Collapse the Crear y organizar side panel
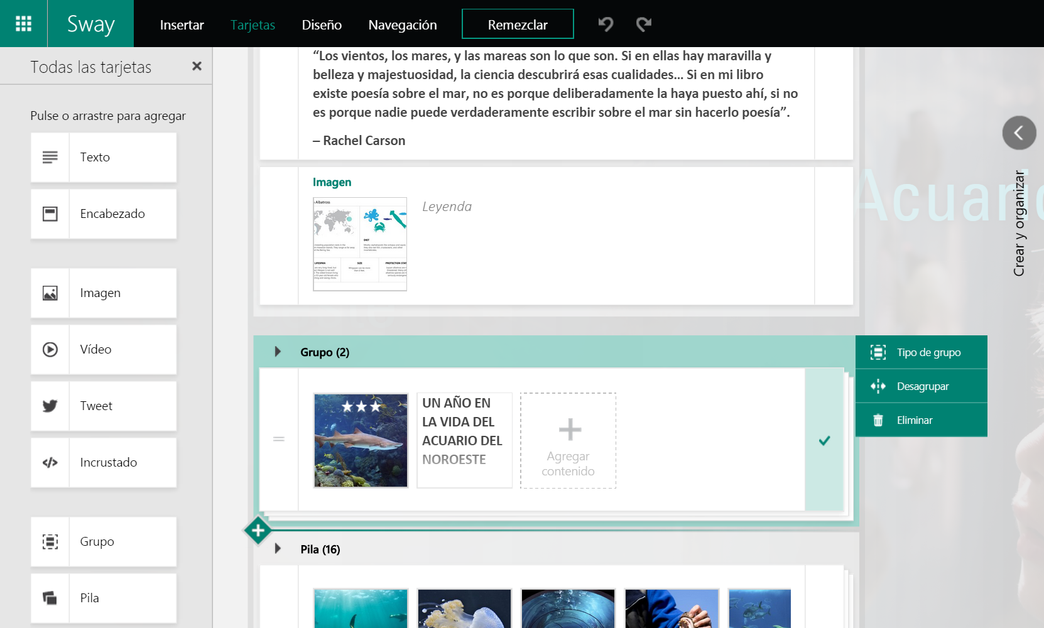This screenshot has width=1044, height=628. point(1019,133)
